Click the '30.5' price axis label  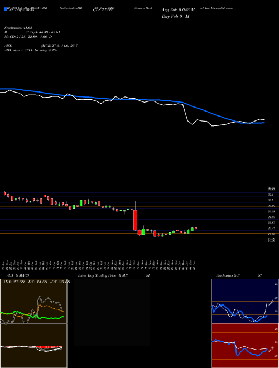click(x=271, y=200)
